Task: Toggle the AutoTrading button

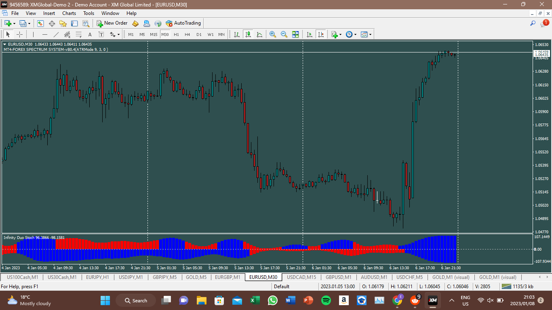Action: pyautogui.click(x=183, y=23)
